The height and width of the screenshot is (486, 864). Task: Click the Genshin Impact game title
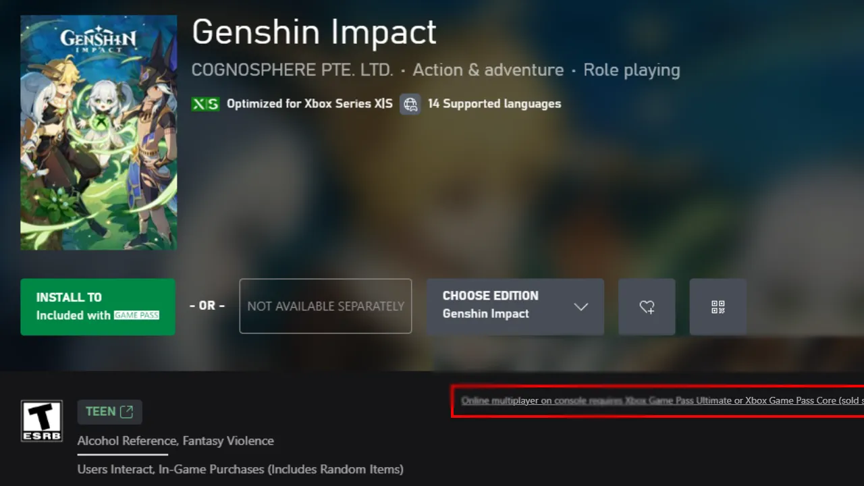(314, 32)
